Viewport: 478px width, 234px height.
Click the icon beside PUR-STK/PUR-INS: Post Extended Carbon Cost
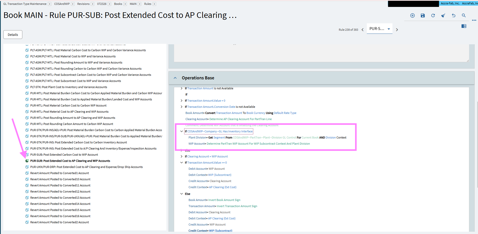[27, 142]
